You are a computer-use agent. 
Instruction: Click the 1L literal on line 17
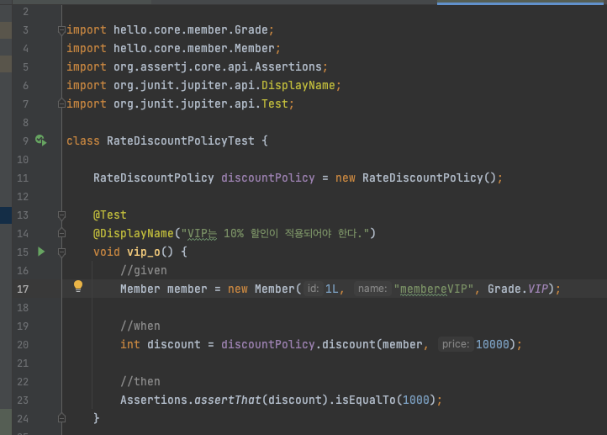click(x=332, y=289)
